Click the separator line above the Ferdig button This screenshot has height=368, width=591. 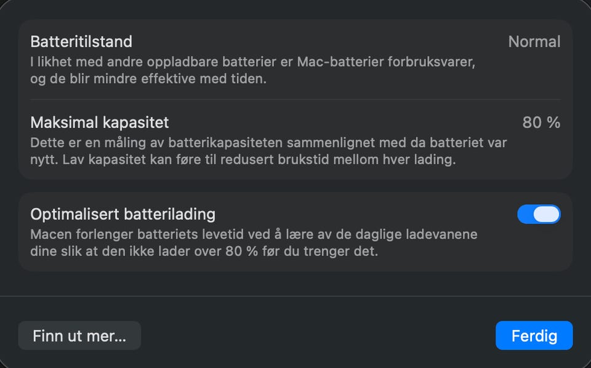(295, 297)
